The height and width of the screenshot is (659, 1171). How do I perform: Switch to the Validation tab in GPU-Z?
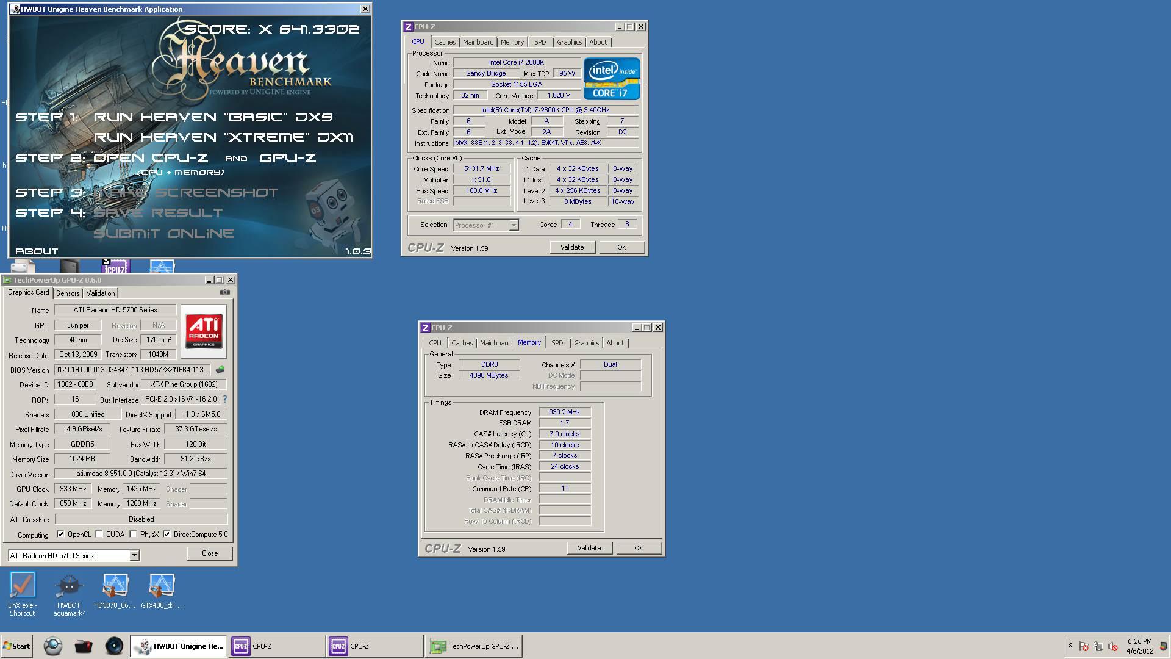click(101, 293)
